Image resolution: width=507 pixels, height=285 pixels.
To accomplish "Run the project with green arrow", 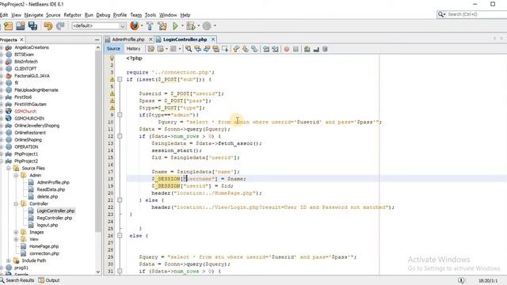I will (x=175, y=26).
